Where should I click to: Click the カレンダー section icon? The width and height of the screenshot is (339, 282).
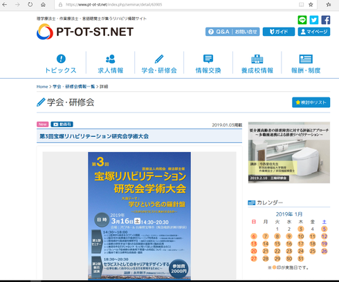[251, 203]
